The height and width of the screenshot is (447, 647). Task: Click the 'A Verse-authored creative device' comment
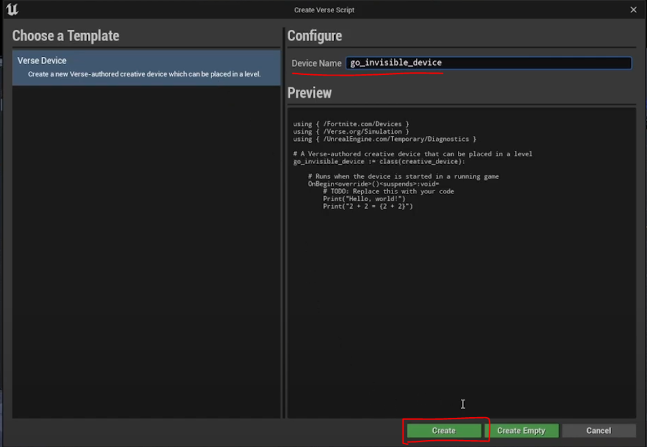(412, 154)
